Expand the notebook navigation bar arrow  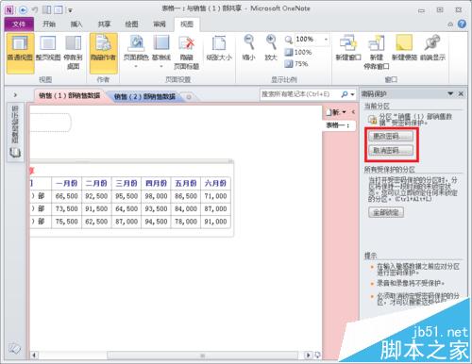point(15,94)
